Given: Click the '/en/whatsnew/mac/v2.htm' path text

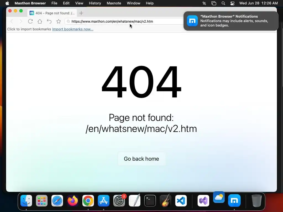Looking at the screenshot, I should (x=141, y=129).
